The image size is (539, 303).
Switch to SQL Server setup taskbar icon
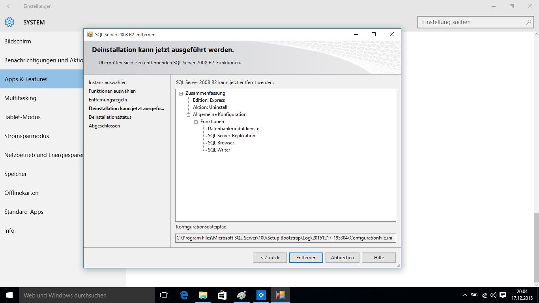[280, 295]
